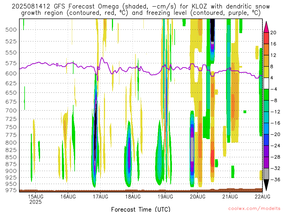
Task: Click the "Forecast Time (UTC)" axis title
Action: [x=141, y=209]
